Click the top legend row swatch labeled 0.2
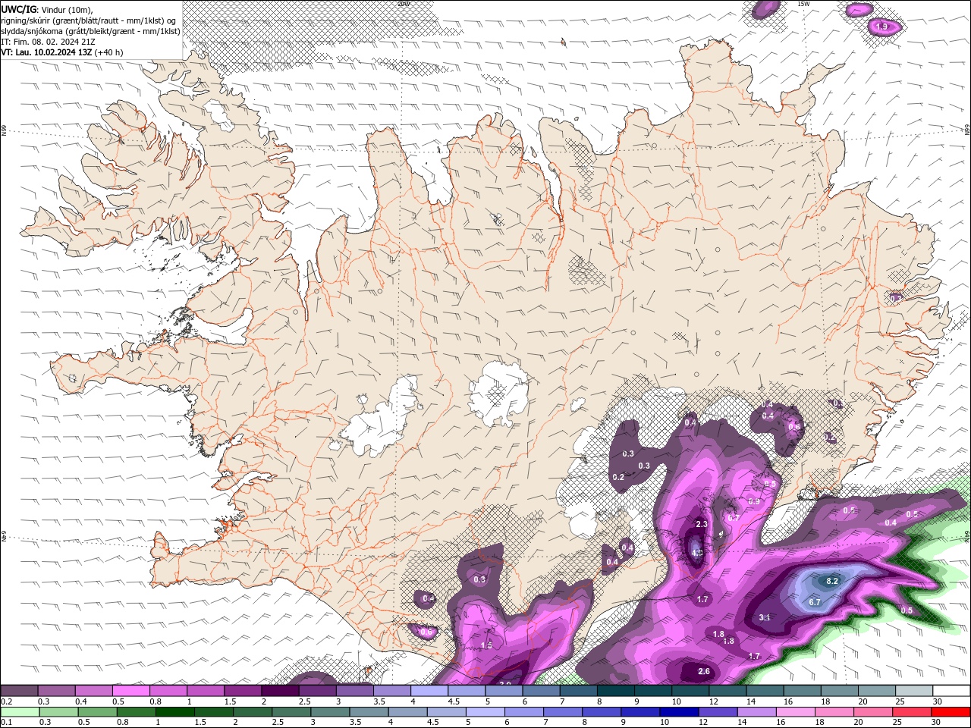This screenshot has height=728, width=971. pyautogui.click(x=19, y=691)
